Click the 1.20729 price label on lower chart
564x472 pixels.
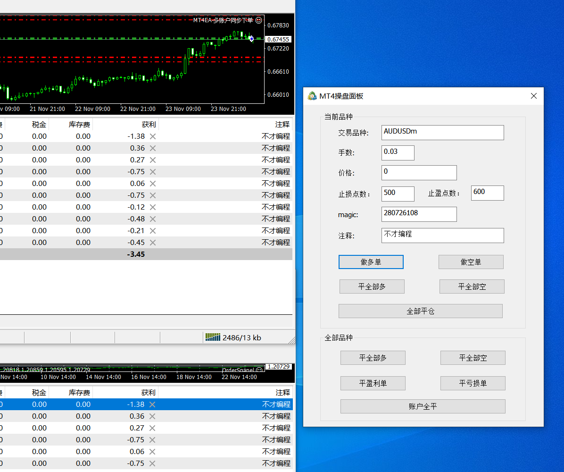point(278,367)
